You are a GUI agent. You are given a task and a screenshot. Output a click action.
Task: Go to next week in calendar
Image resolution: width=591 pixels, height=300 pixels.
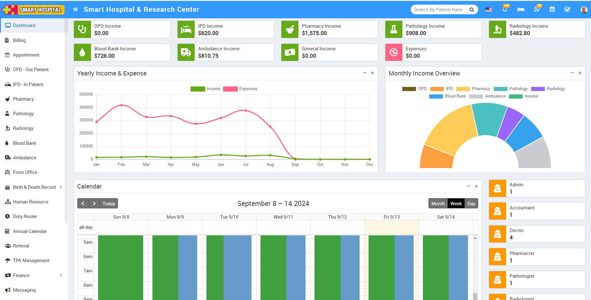94,204
